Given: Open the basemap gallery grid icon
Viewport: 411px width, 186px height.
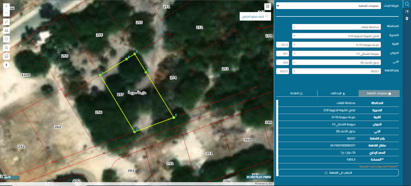Looking at the screenshot, I should pos(268,6).
